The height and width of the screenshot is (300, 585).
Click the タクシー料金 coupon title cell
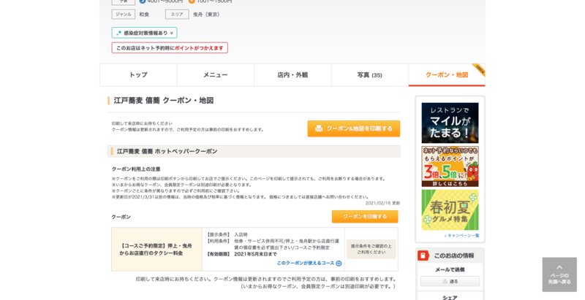pyautogui.click(x=156, y=250)
